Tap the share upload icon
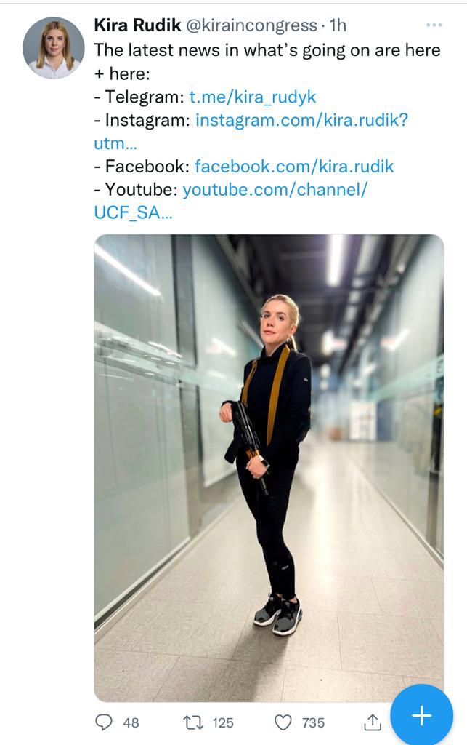Screen dimensions: 467x745 373,722
